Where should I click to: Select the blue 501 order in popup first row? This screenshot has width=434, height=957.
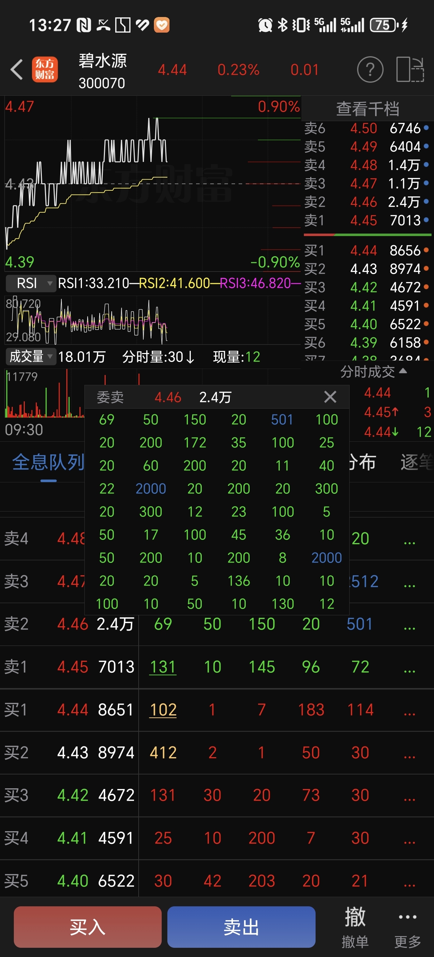click(282, 420)
